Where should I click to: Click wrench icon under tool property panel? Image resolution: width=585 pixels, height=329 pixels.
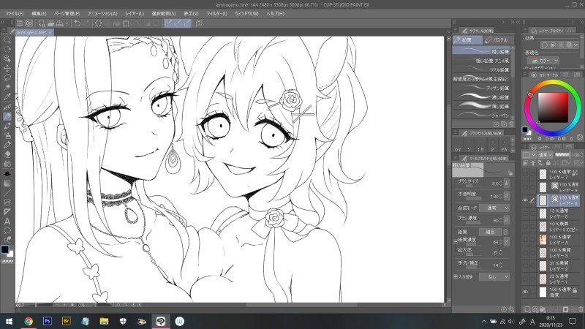tap(511, 309)
